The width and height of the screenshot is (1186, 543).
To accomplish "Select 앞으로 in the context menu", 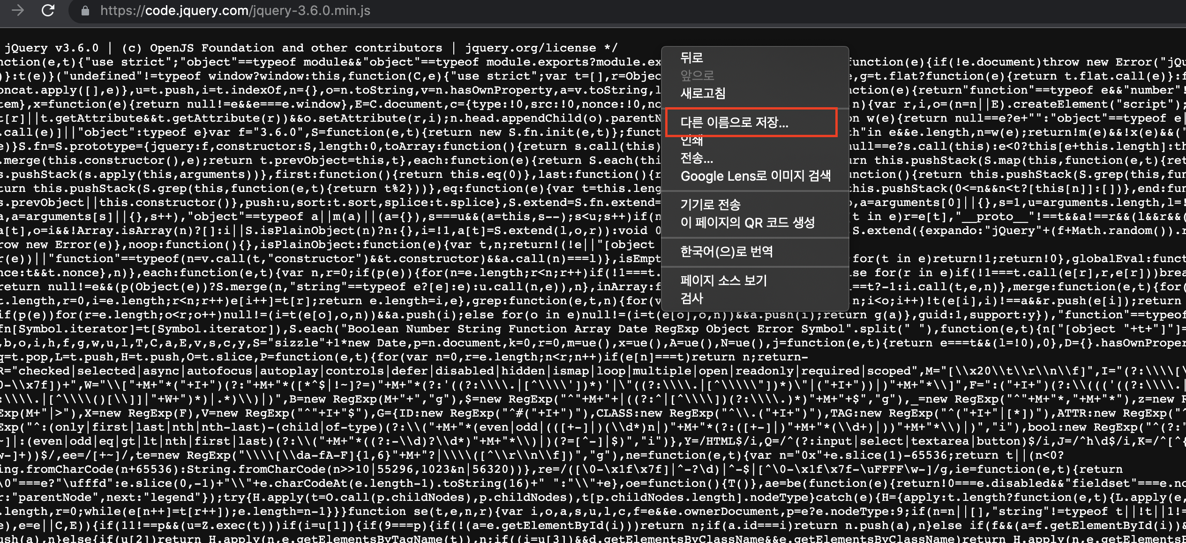I will (697, 75).
